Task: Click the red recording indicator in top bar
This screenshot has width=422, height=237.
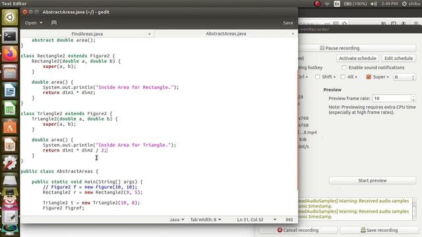Action: pos(317,4)
